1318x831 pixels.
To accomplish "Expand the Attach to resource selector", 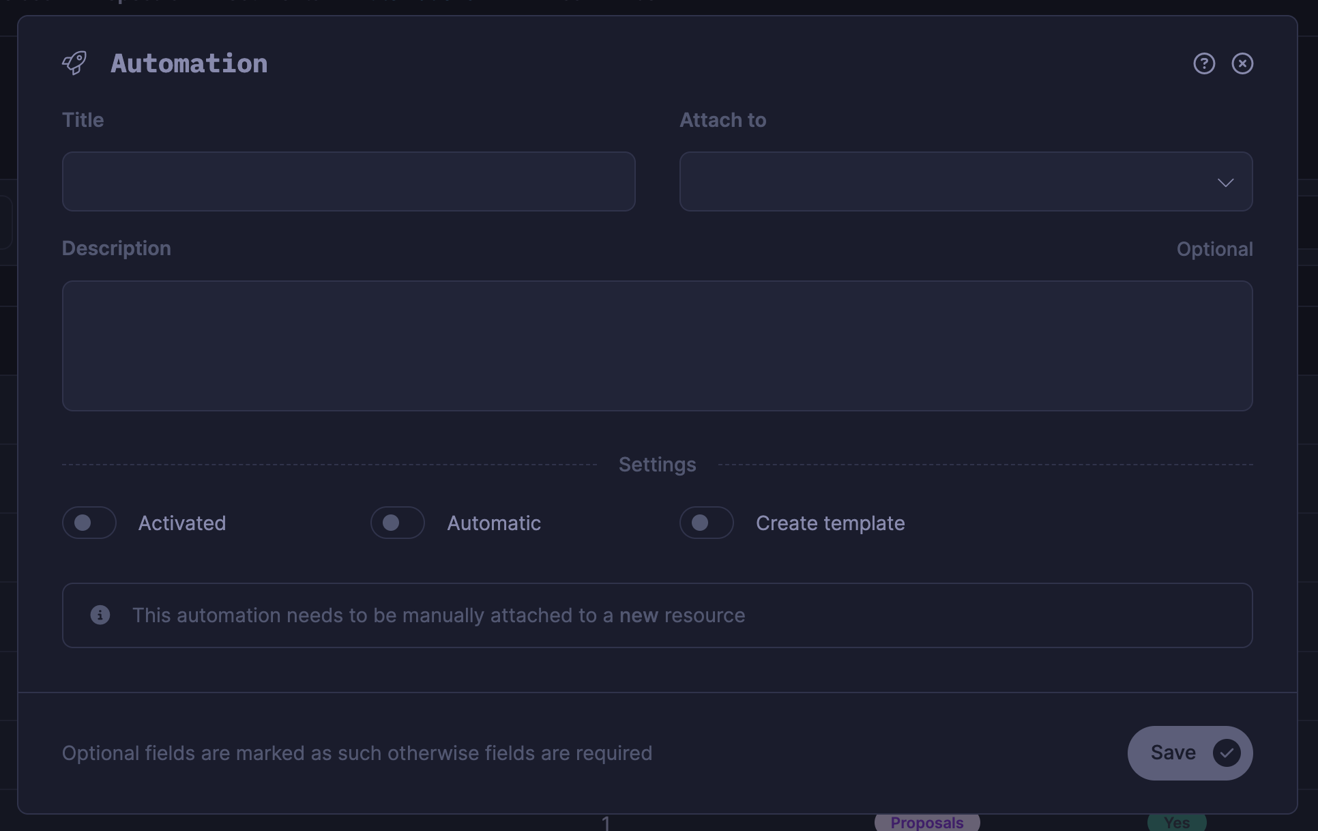I will click(965, 181).
